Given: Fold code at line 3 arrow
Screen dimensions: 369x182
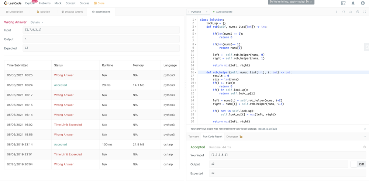Looking at the screenshot, I should click(196, 27).
